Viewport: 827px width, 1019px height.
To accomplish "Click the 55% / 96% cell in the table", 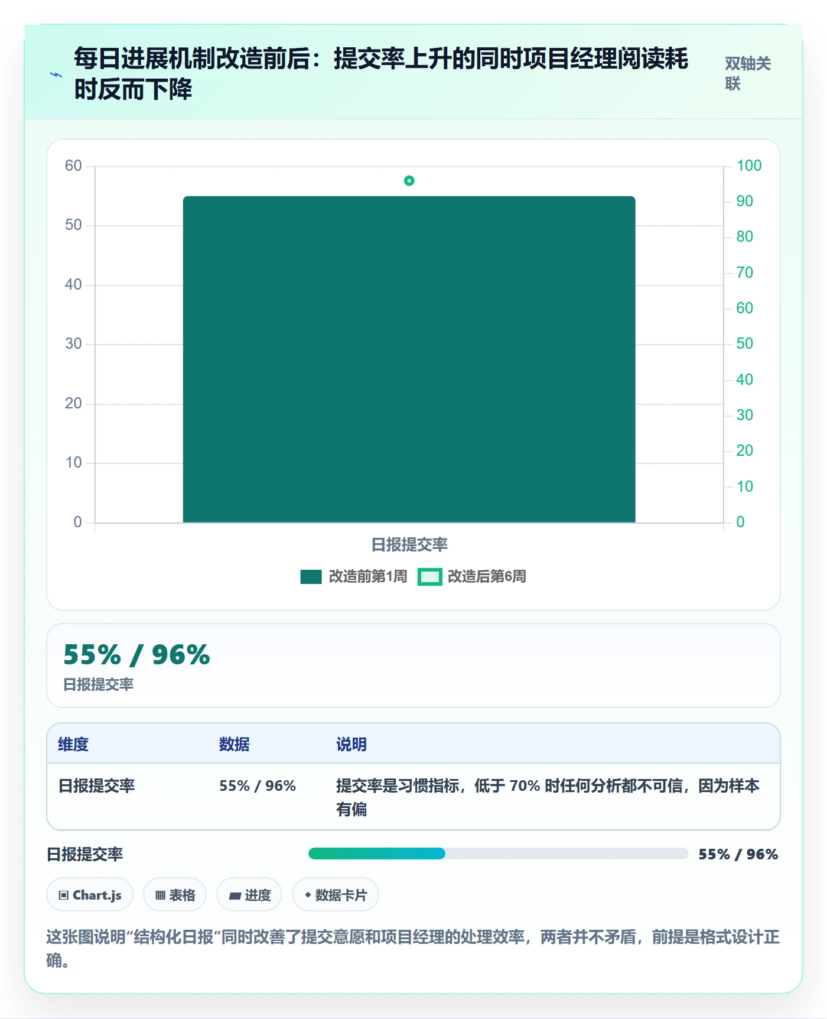I will coord(258,786).
